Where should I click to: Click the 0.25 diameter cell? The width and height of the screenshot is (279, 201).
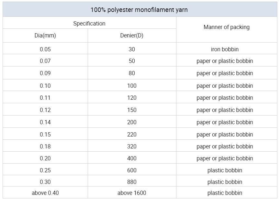tap(45, 170)
